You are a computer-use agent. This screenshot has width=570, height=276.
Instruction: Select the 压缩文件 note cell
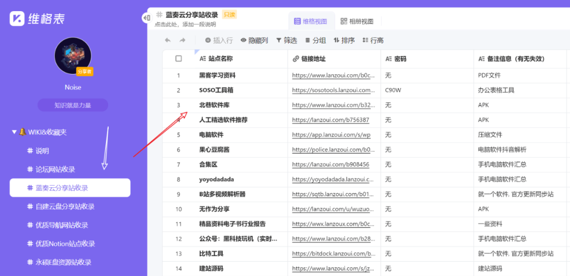pos(520,135)
